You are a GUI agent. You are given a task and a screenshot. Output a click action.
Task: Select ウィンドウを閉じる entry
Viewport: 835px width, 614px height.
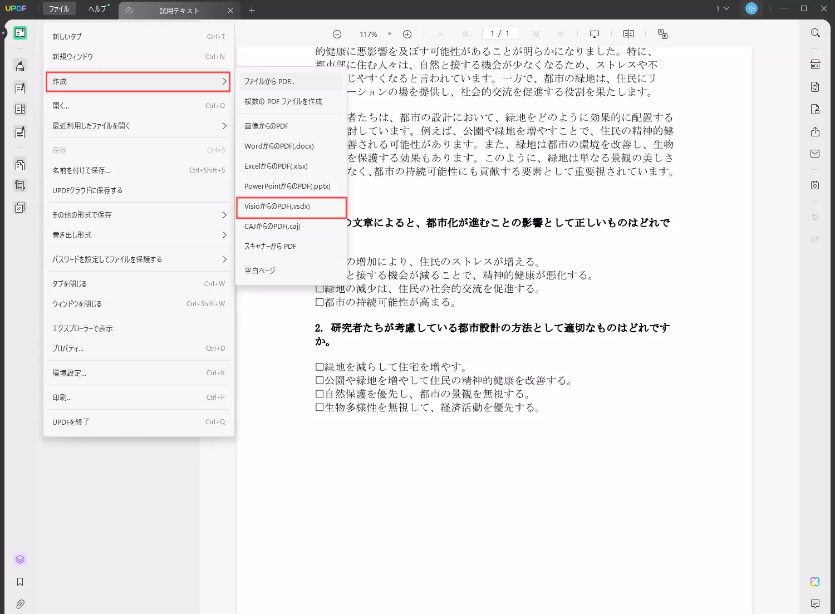(139, 304)
